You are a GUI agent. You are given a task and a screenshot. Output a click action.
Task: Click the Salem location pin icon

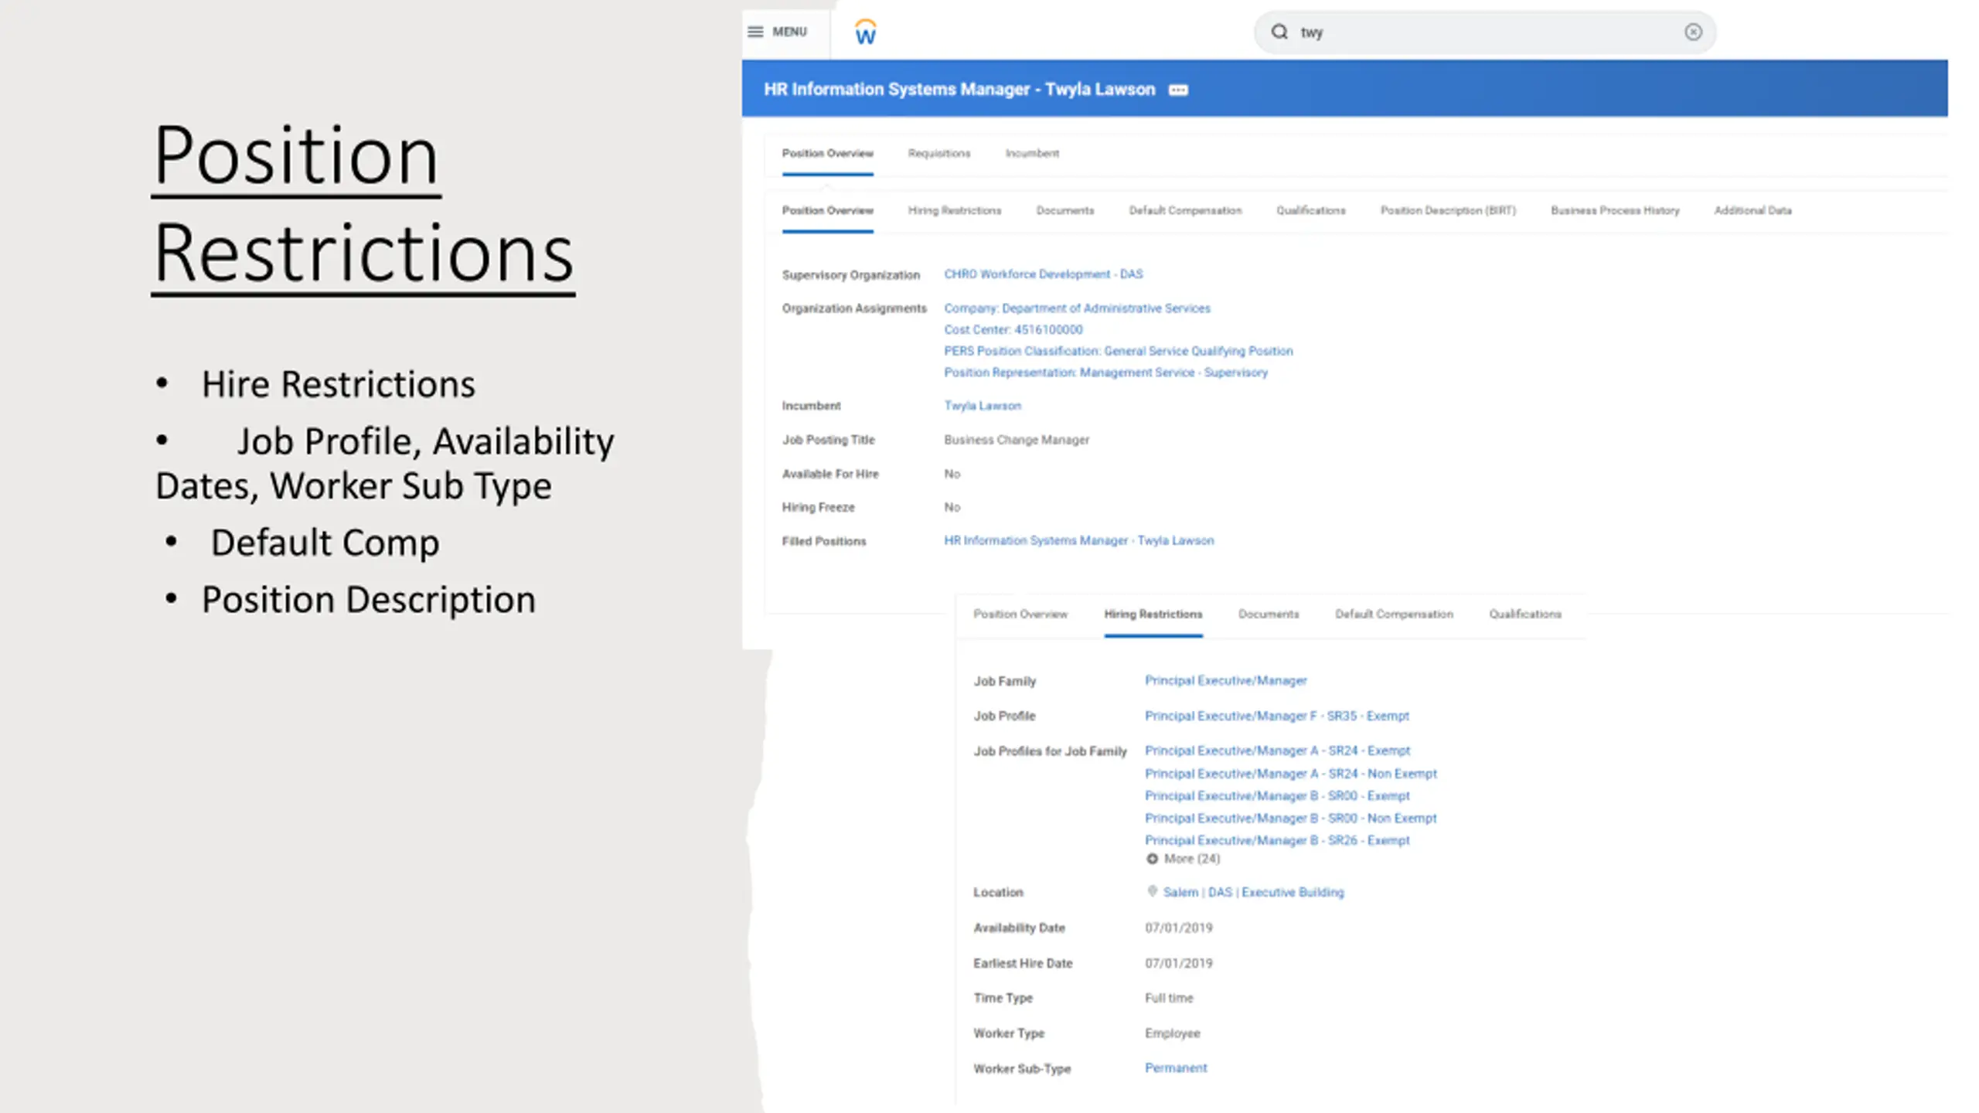pyautogui.click(x=1152, y=891)
